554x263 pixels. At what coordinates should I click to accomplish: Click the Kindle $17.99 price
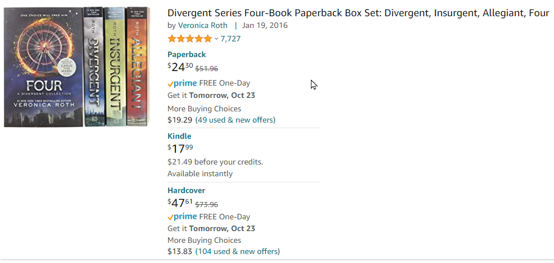(x=180, y=148)
